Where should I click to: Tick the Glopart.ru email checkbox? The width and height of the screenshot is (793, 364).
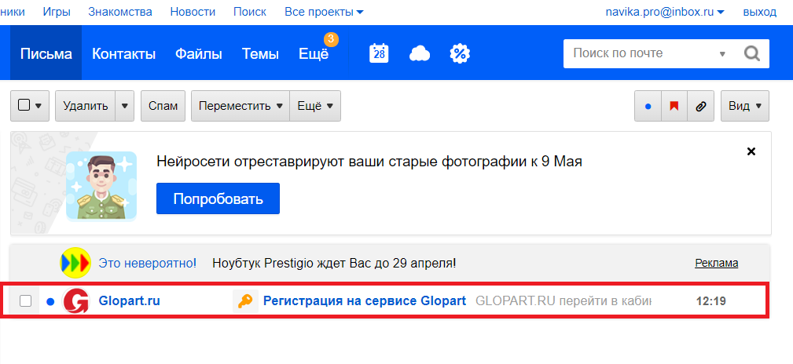(x=25, y=301)
